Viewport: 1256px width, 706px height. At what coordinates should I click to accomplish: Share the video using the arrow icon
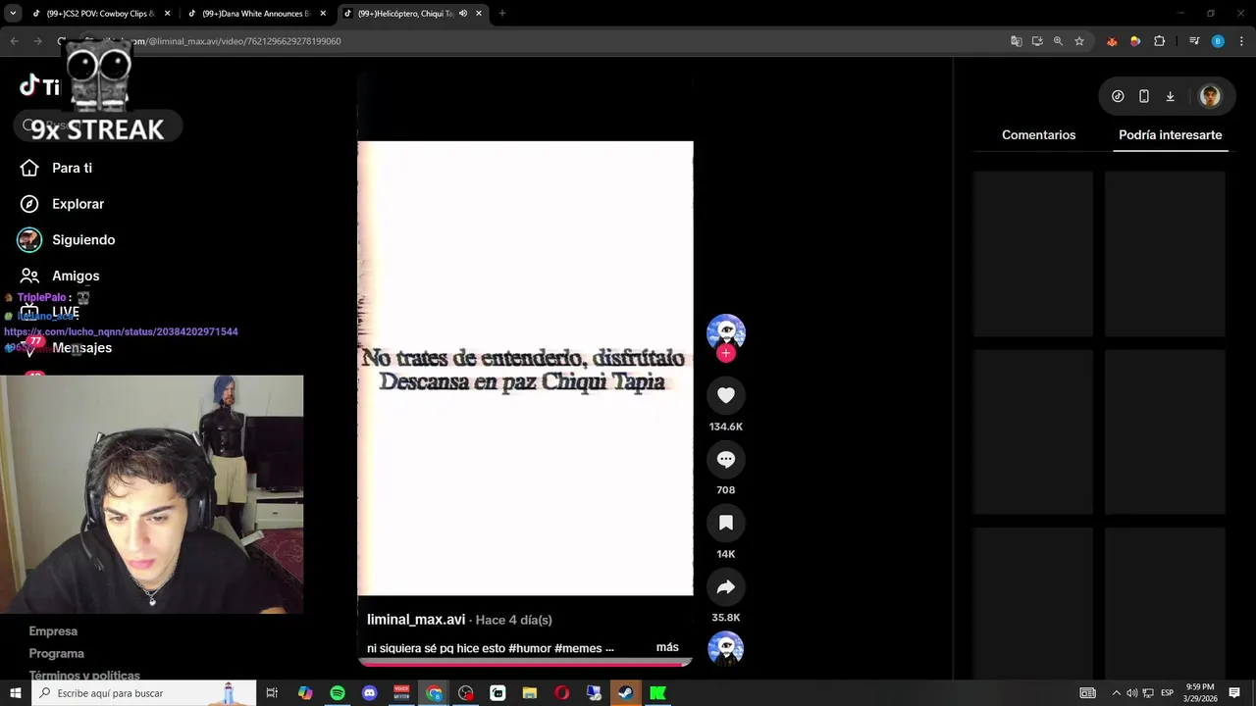726,586
